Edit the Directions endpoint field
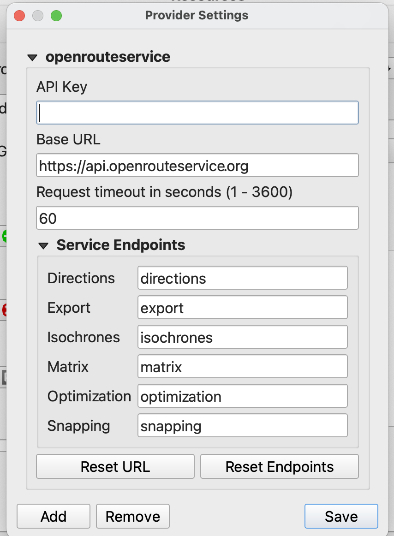This screenshot has height=536, width=394. pyautogui.click(x=243, y=278)
